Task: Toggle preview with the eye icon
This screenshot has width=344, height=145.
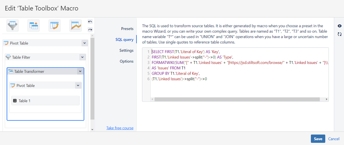Action: [x=340, y=26]
